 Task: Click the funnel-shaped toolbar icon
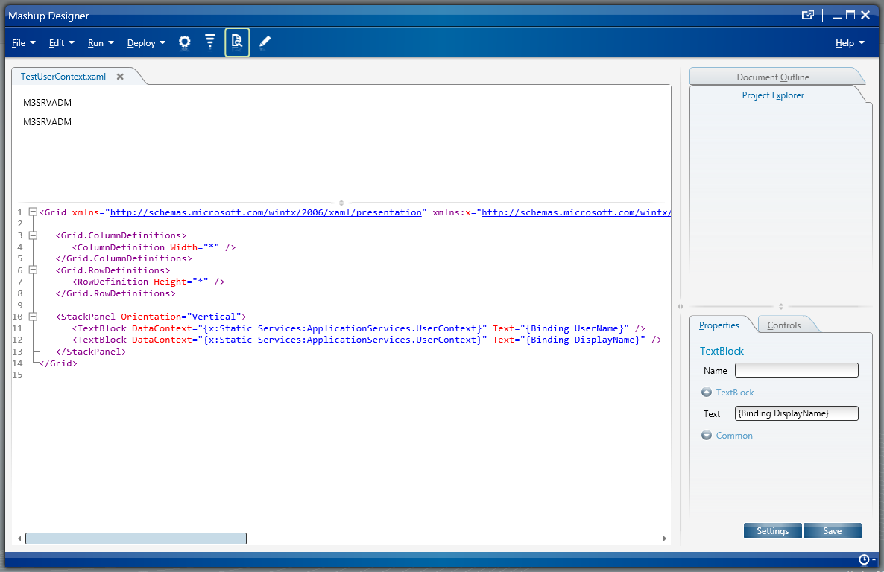tap(210, 42)
